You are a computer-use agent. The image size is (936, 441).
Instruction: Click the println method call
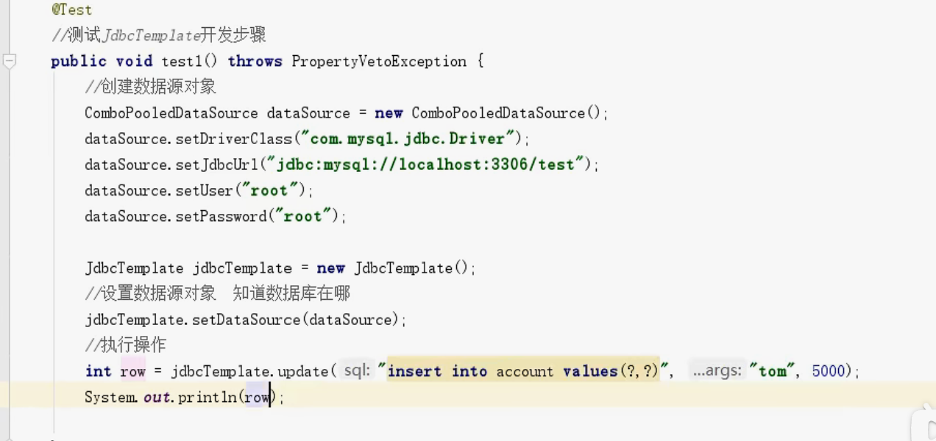[x=208, y=398]
